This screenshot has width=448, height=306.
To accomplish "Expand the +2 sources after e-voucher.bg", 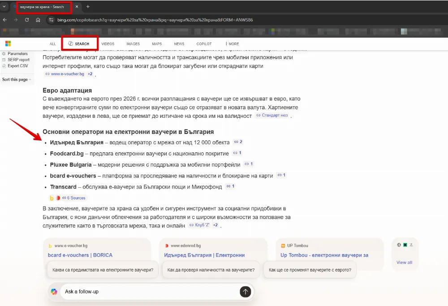I will [90, 74].
